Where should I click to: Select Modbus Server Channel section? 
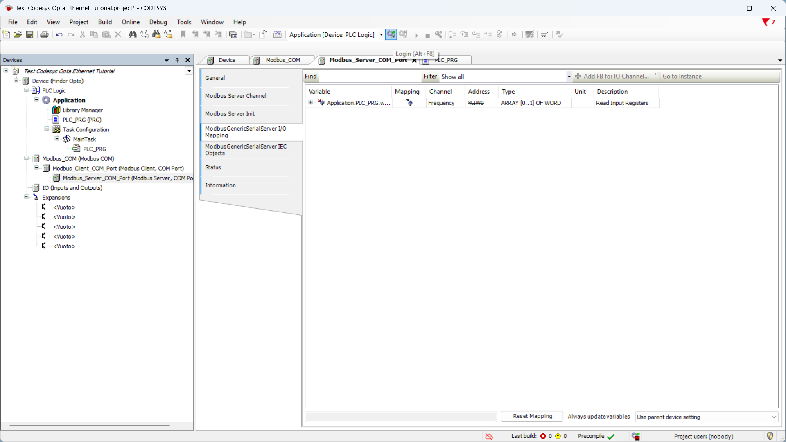click(235, 96)
